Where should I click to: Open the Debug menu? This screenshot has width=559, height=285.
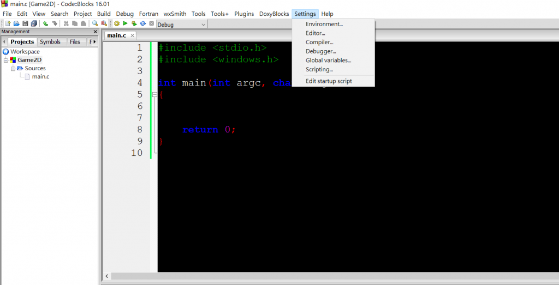tap(125, 14)
